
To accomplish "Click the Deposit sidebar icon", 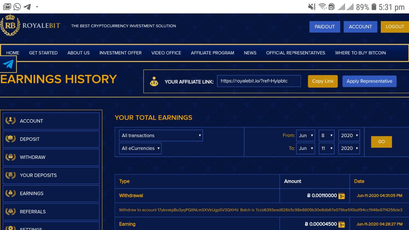I will pos(11,139).
